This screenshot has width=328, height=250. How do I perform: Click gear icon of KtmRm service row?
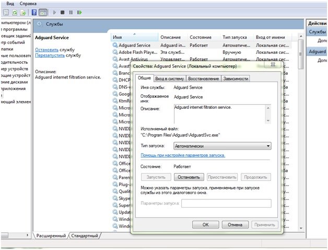tap(115, 100)
